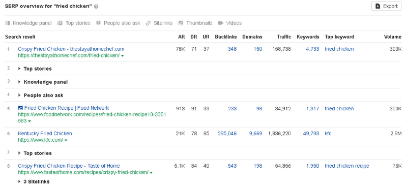This screenshot has width=407, height=187.
Task: Click top keyword fried chicken in thestayathomechef row
Action: pos(339,49)
